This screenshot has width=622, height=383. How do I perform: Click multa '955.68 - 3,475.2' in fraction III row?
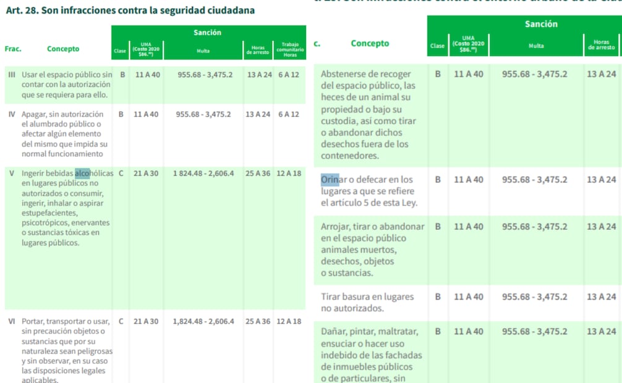pos(205,75)
